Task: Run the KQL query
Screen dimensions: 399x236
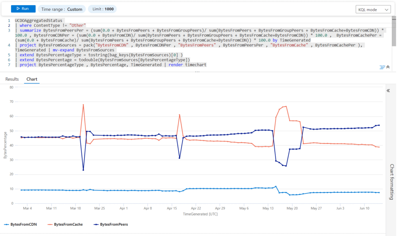Action: (x=23, y=9)
